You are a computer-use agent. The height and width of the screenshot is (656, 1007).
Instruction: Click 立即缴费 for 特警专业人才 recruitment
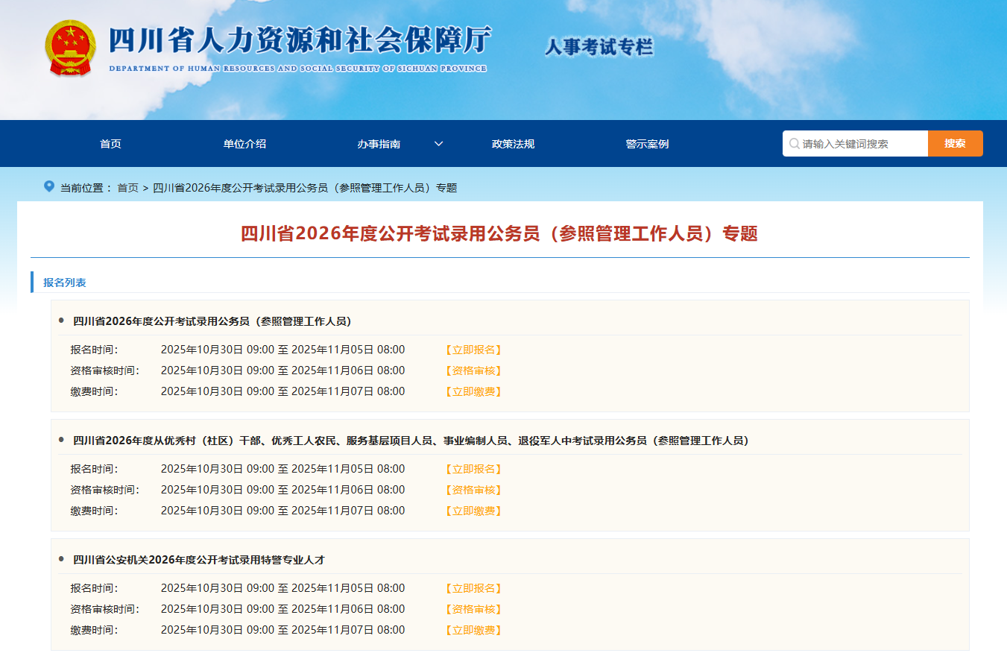pyautogui.click(x=473, y=630)
